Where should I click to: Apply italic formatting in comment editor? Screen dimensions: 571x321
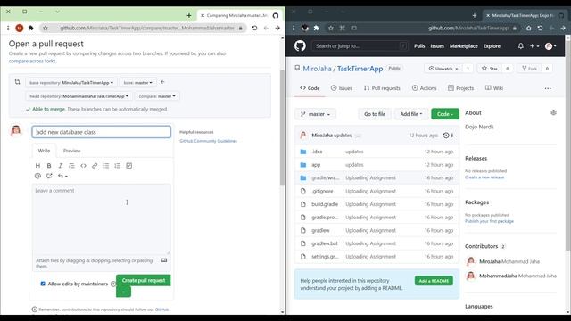pyautogui.click(x=60, y=166)
